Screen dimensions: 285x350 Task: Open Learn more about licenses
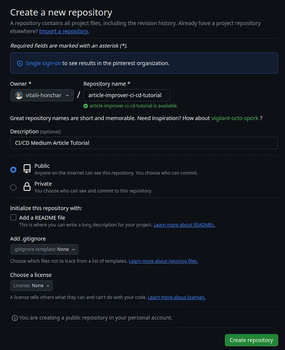point(177,297)
